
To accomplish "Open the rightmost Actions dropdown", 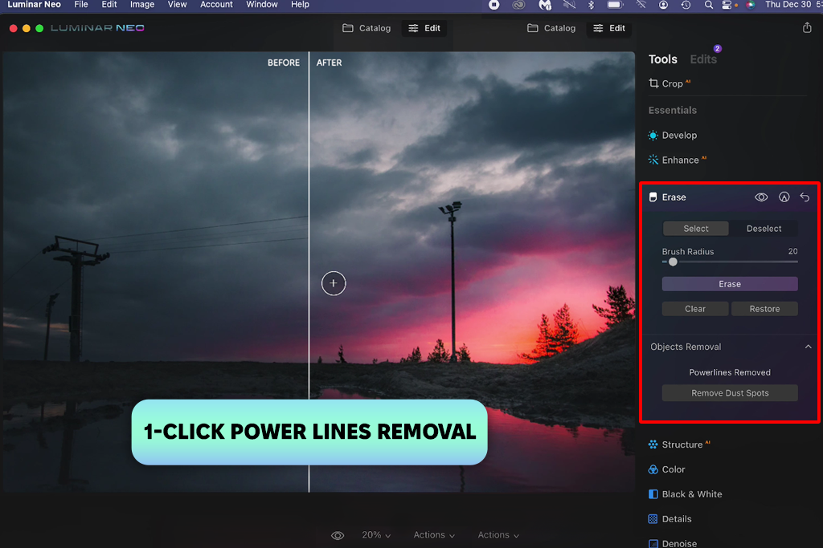I will [498, 535].
